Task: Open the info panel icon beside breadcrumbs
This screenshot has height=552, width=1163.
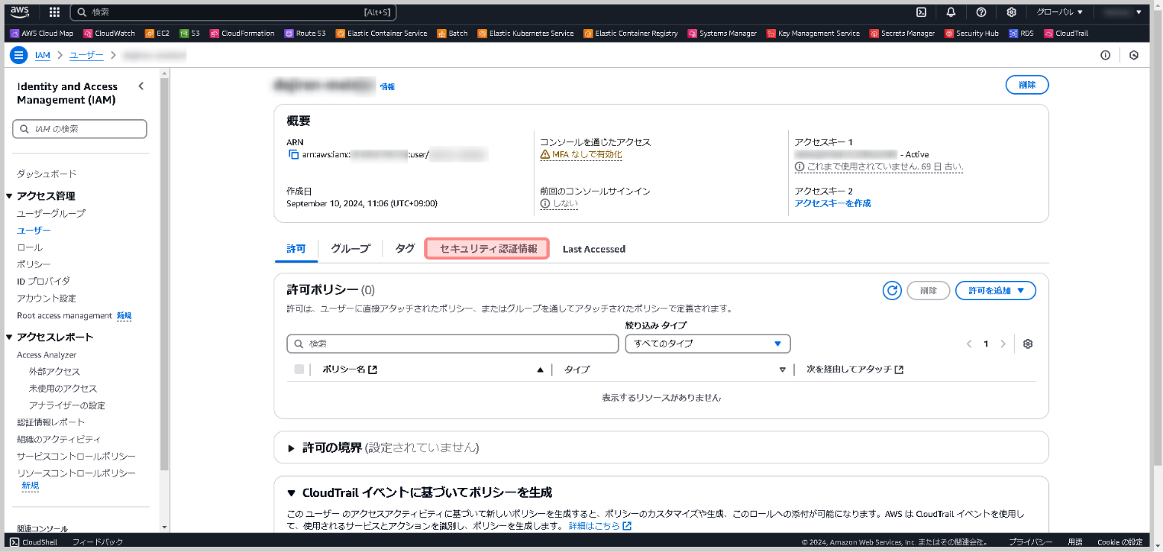Action: click(x=1106, y=55)
